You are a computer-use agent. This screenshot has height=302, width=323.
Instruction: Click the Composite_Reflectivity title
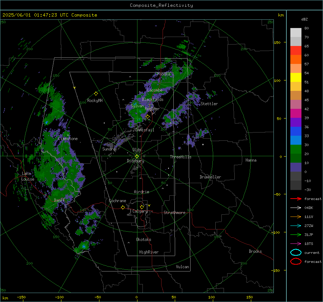pyautogui.click(x=161, y=5)
